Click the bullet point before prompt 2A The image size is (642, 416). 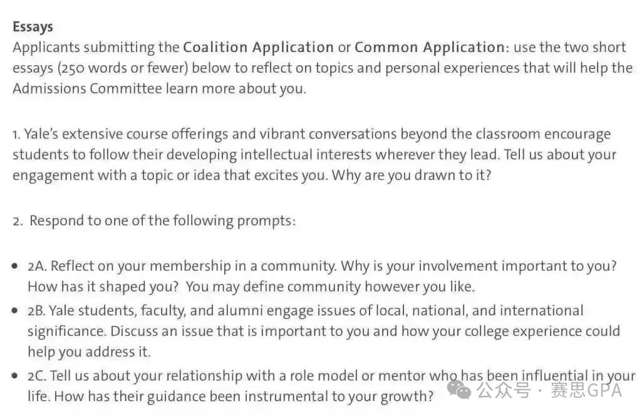click(x=15, y=266)
